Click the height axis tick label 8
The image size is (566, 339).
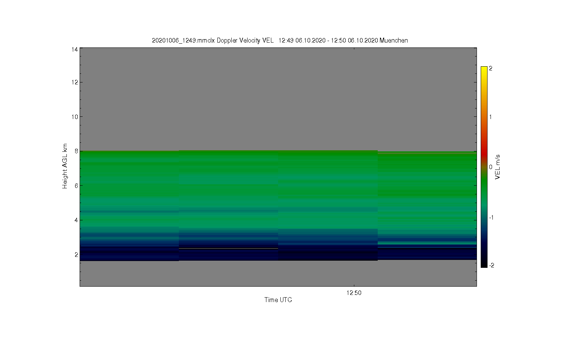coord(76,151)
